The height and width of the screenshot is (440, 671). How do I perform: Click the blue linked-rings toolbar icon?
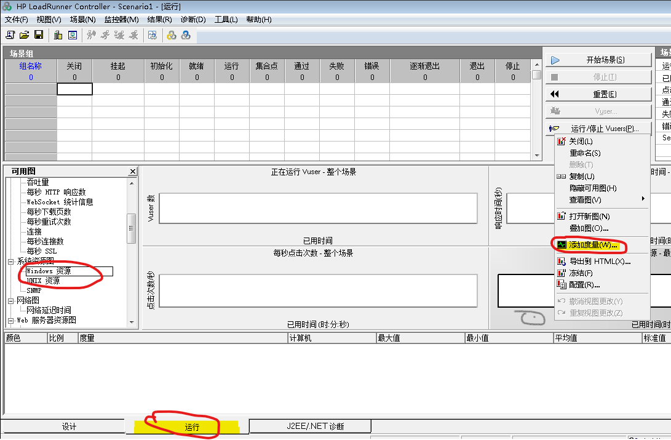[186, 35]
